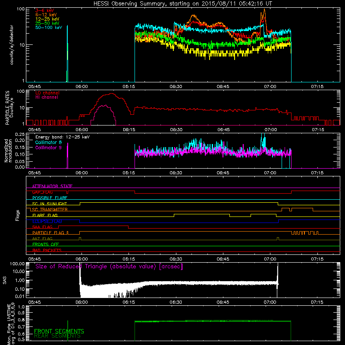Click the SAS spike near 07:00
Image resolution: width=345 pixels, height=345 pixels.
click(x=278, y=279)
